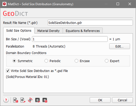The image size is (136, 106).
Task: Click the document-gear icon with red arrow
Action: click(23, 100)
